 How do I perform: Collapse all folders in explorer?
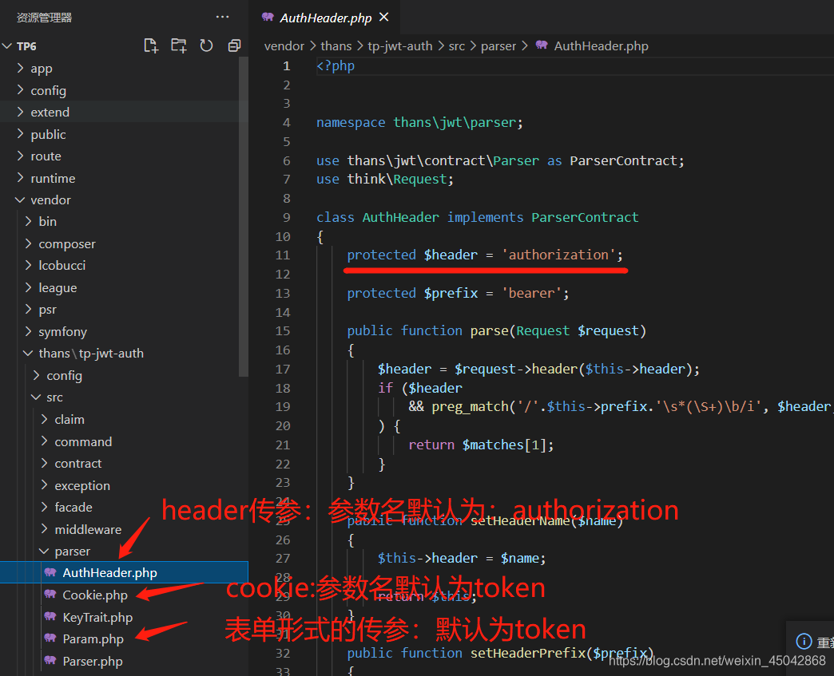(234, 45)
